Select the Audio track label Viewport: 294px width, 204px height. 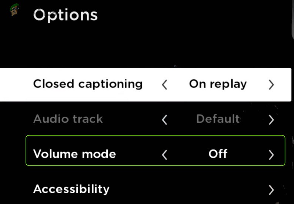(68, 119)
